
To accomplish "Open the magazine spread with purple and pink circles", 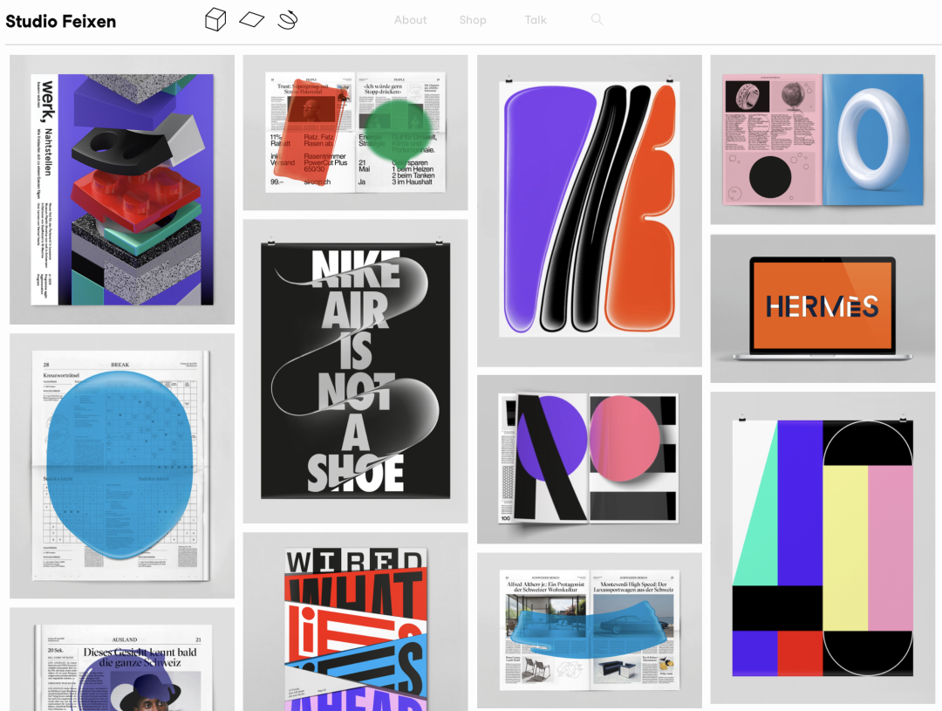I will [x=590, y=459].
